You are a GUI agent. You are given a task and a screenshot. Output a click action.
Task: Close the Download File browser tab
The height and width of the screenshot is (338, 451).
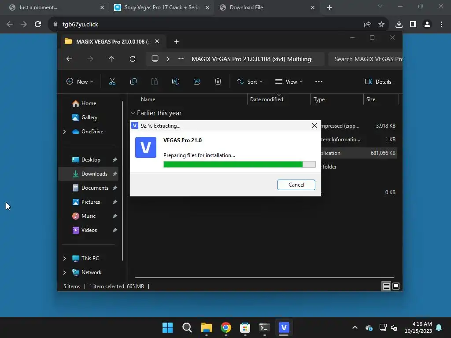point(313,7)
